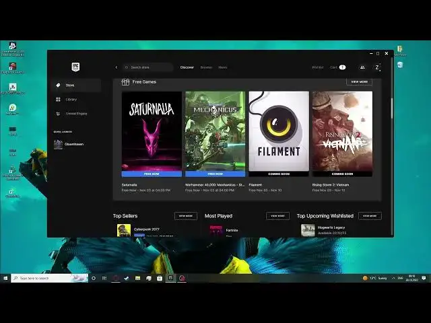Click in the Search store field
Viewport: 431px width, 323px height.
tap(147, 67)
